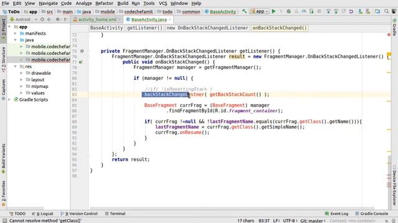398x223 pixels.
Task: Open the Project Structure icon
Action: [x=377, y=11]
